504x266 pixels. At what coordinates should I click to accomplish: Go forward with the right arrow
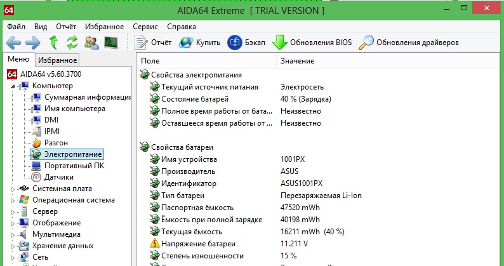click(33, 43)
